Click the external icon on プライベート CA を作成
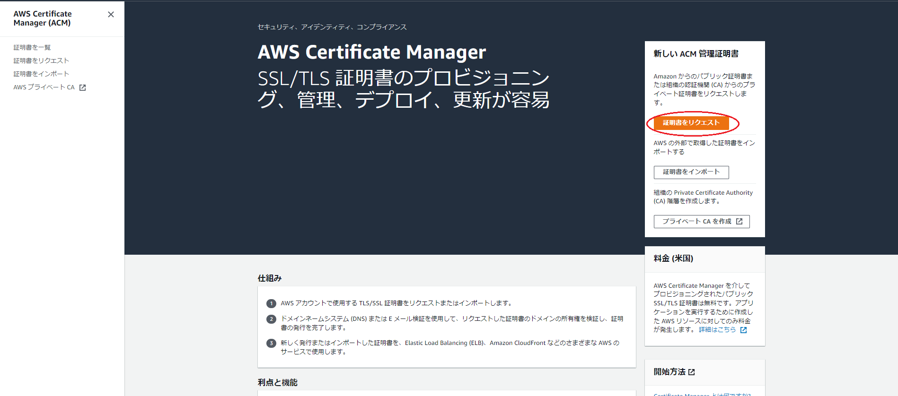898x396 pixels. tap(739, 221)
